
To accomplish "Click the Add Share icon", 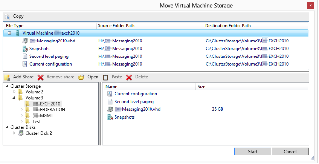I will point(7,77).
